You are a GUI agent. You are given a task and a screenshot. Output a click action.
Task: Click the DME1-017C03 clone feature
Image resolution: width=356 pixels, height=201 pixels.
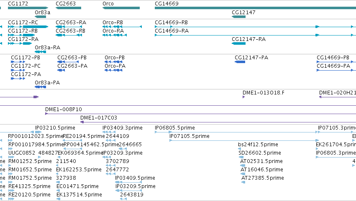218,122
